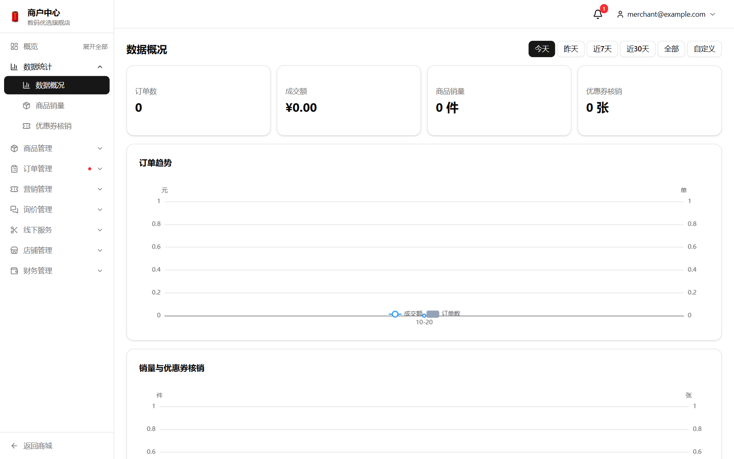Click the 返回商城 back arrow icon
This screenshot has height=459, width=734.
[x=14, y=446]
